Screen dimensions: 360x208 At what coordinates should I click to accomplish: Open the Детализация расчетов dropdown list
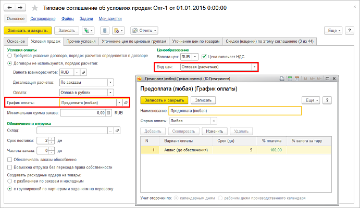click(x=110, y=82)
